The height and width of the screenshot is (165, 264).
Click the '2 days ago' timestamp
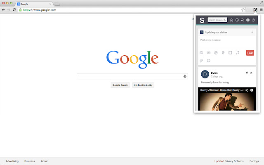217,76
